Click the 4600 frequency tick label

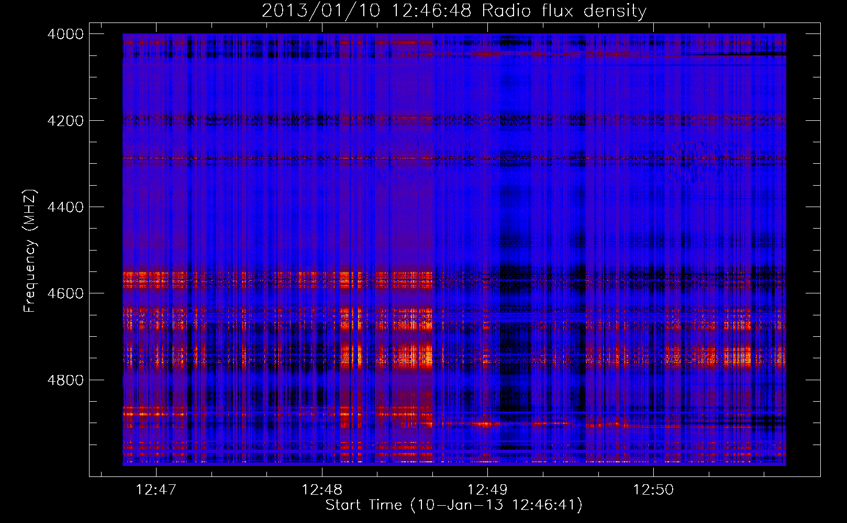(65, 293)
